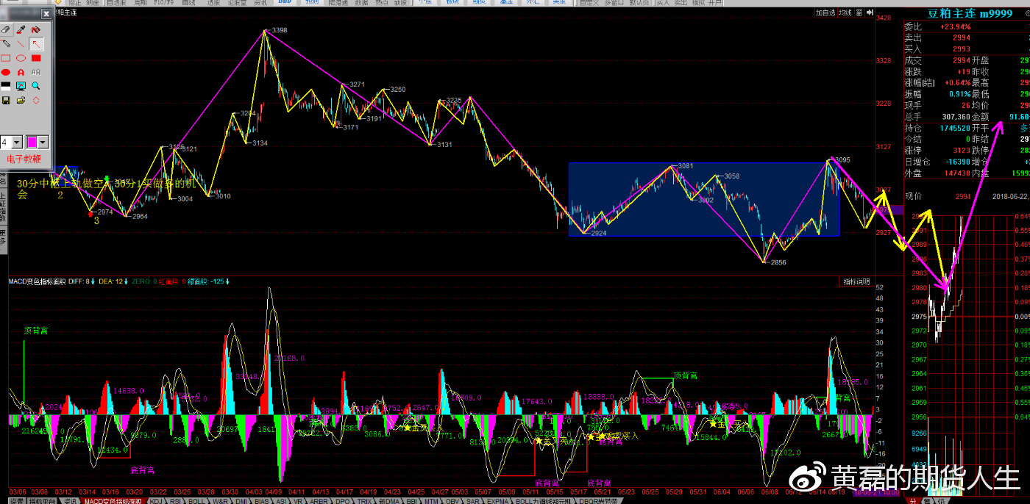Open the 设置 tab at bottom

[x=18, y=500]
